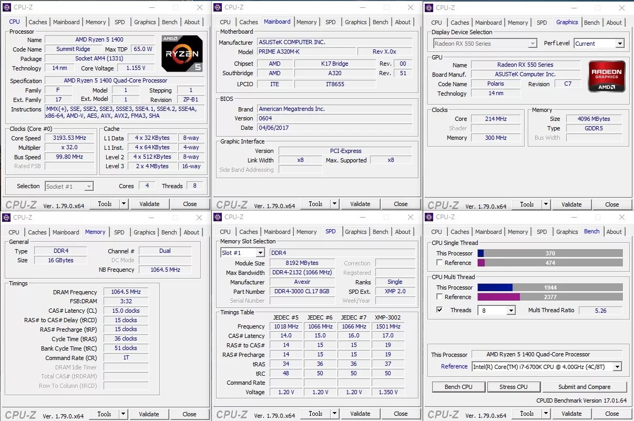This screenshot has height=421, width=634.
Task: Toggle the Threads checkbox in Bench window
Action: (439, 310)
